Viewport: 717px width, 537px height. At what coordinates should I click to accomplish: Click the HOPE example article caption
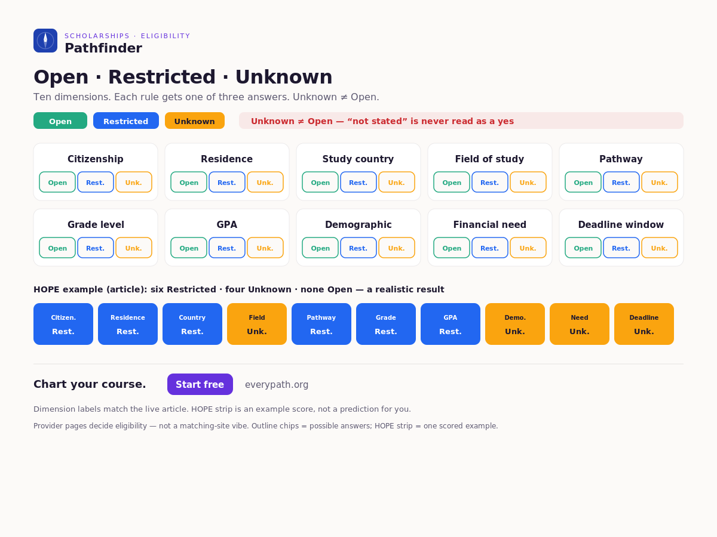(239, 289)
